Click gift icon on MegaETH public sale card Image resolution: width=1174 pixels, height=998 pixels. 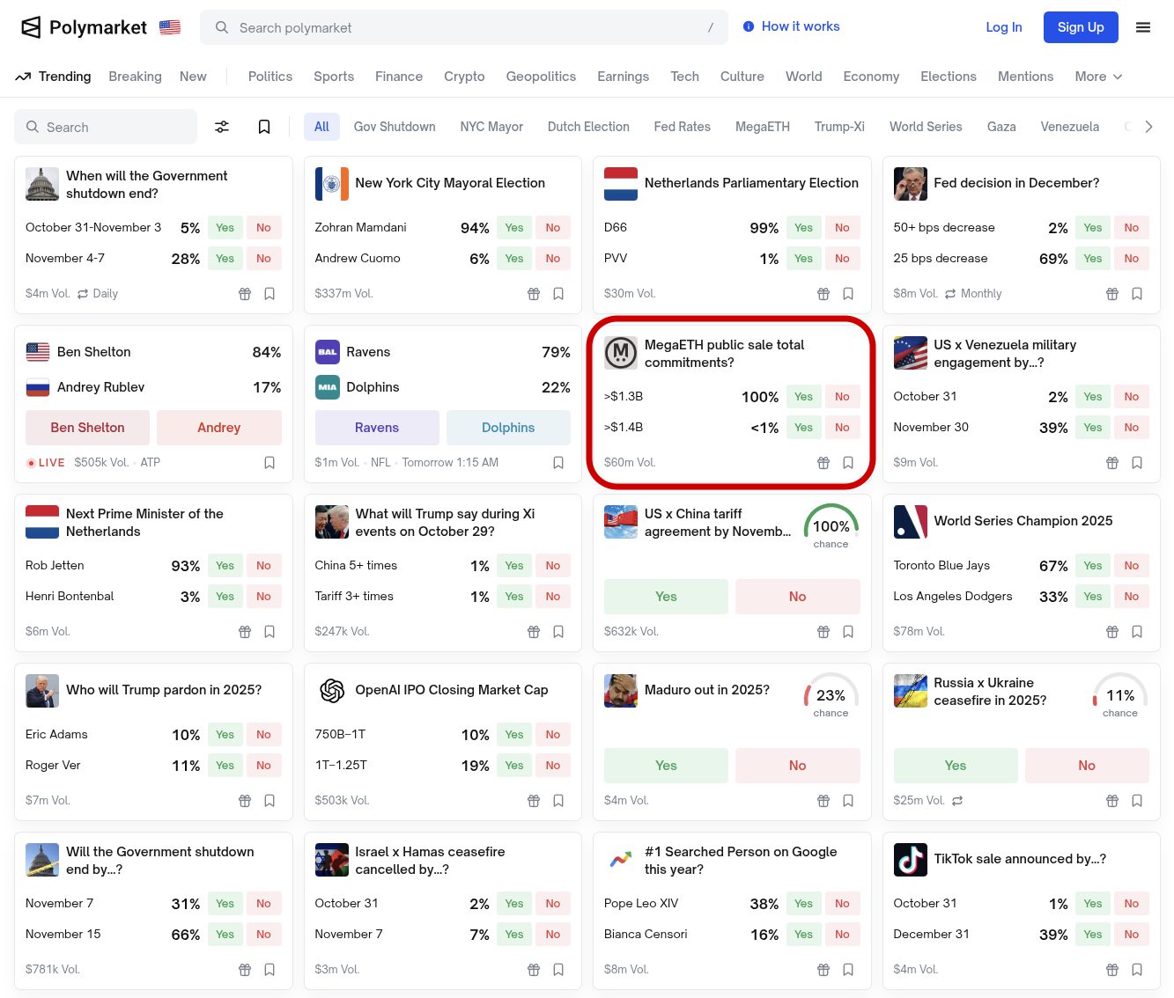(823, 463)
